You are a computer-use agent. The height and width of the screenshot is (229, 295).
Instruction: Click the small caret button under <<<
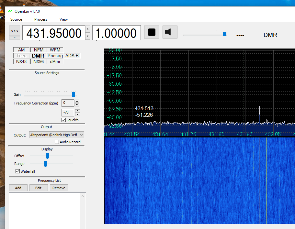pos(15,38)
